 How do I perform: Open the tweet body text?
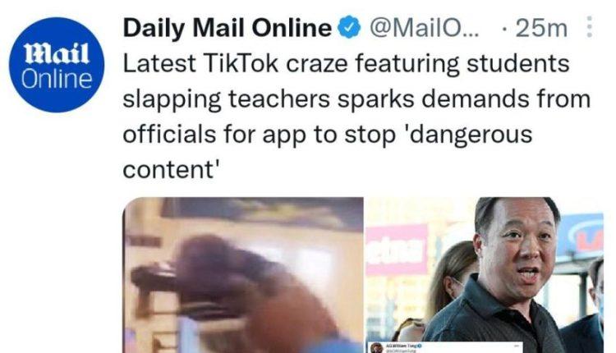[x=356, y=117]
